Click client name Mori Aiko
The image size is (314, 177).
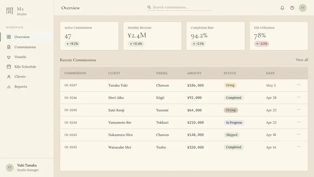click(116, 98)
